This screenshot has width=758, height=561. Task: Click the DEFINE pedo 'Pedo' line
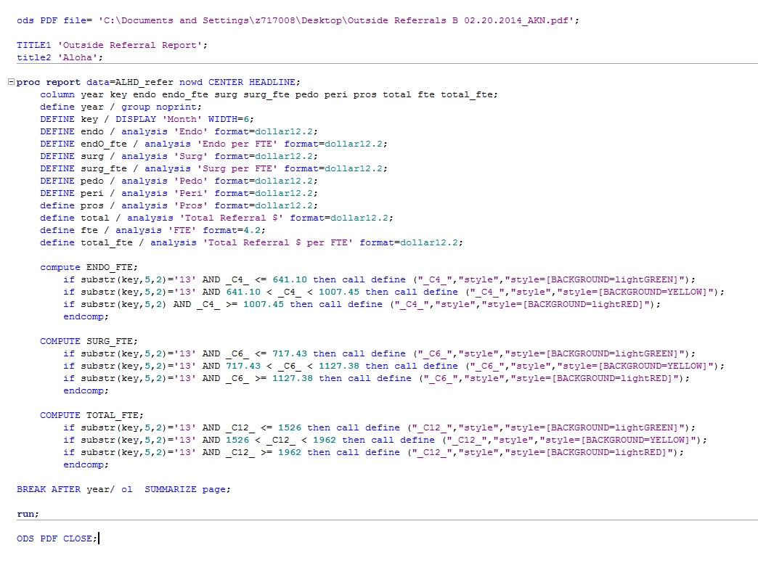(x=179, y=181)
